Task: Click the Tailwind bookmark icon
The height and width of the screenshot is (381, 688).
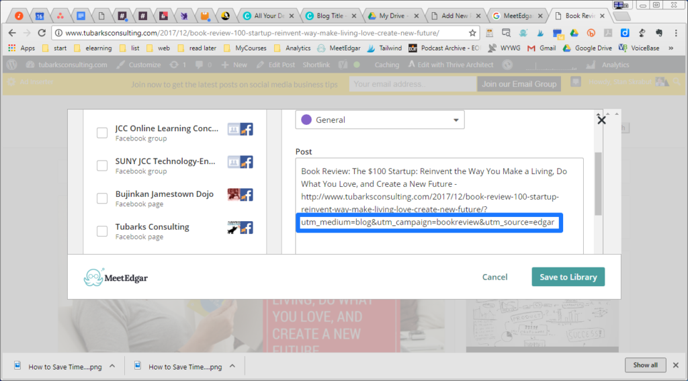Action: (x=372, y=48)
